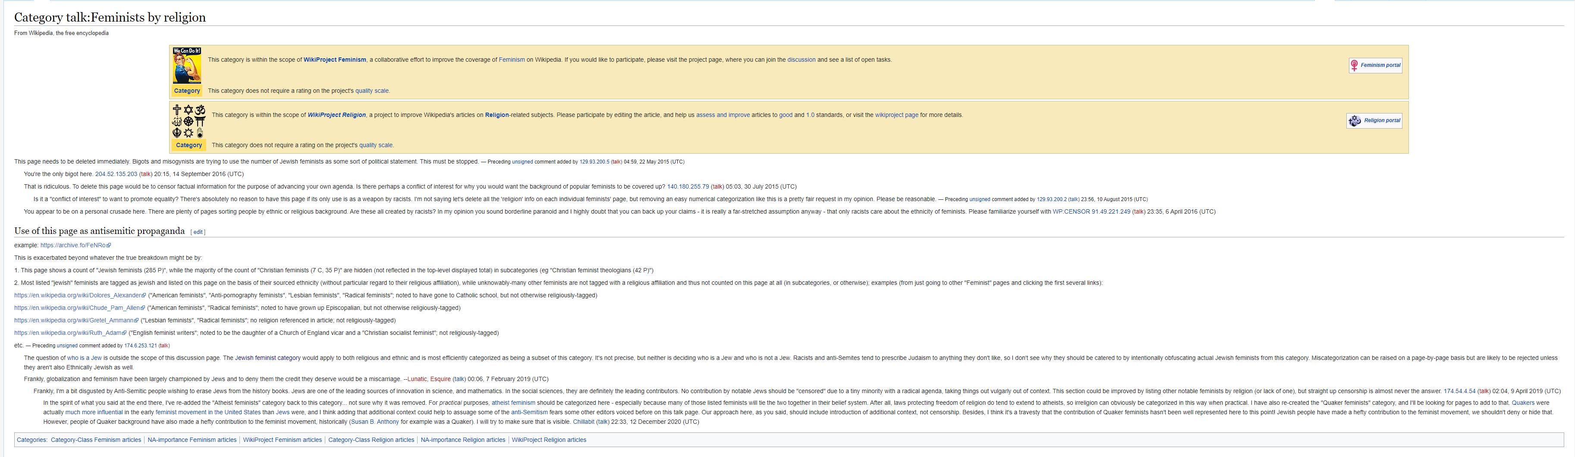The width and height of the screenshot is (1575, 457).
Task: Click "From Wikipedia, the free encyclopedia" tagline
Action: pos(62,33)
